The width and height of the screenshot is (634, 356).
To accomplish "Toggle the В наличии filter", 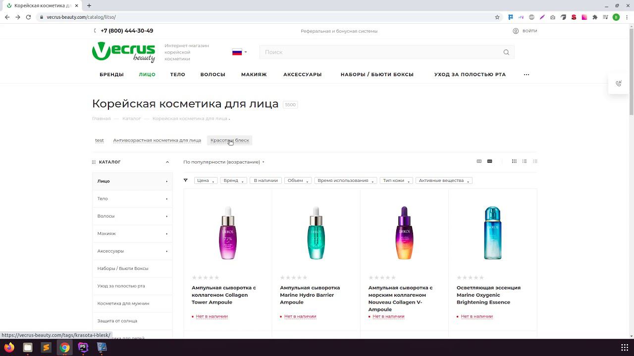I will pos(265,180).
